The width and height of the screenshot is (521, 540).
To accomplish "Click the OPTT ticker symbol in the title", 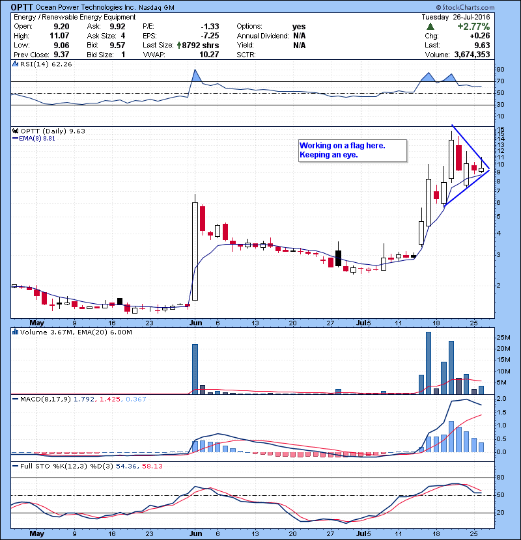I will (x=21, y=7).
